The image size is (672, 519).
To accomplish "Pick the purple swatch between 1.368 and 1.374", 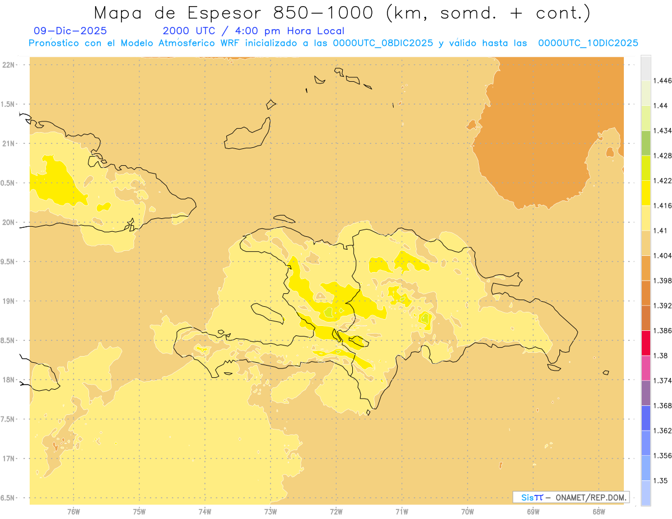I will point(646,393).
